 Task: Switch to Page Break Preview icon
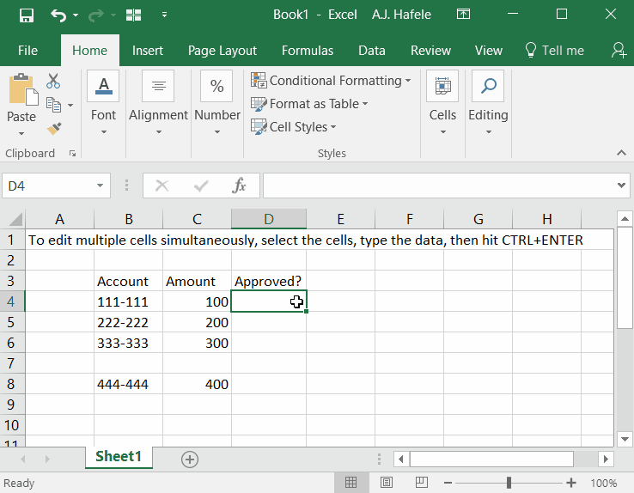[422, 483]
